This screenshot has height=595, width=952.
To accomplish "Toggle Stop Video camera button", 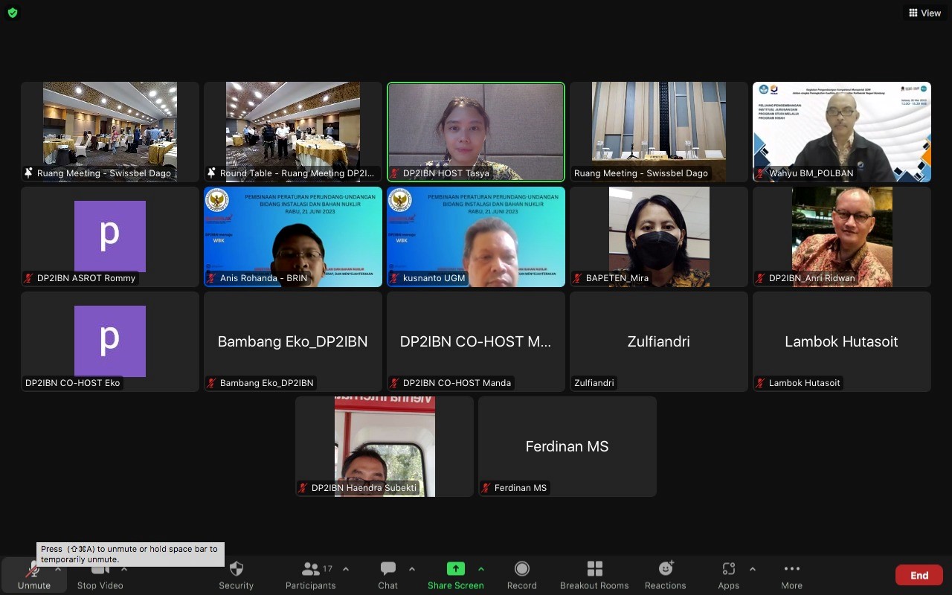I will click(x=100, y=570).
